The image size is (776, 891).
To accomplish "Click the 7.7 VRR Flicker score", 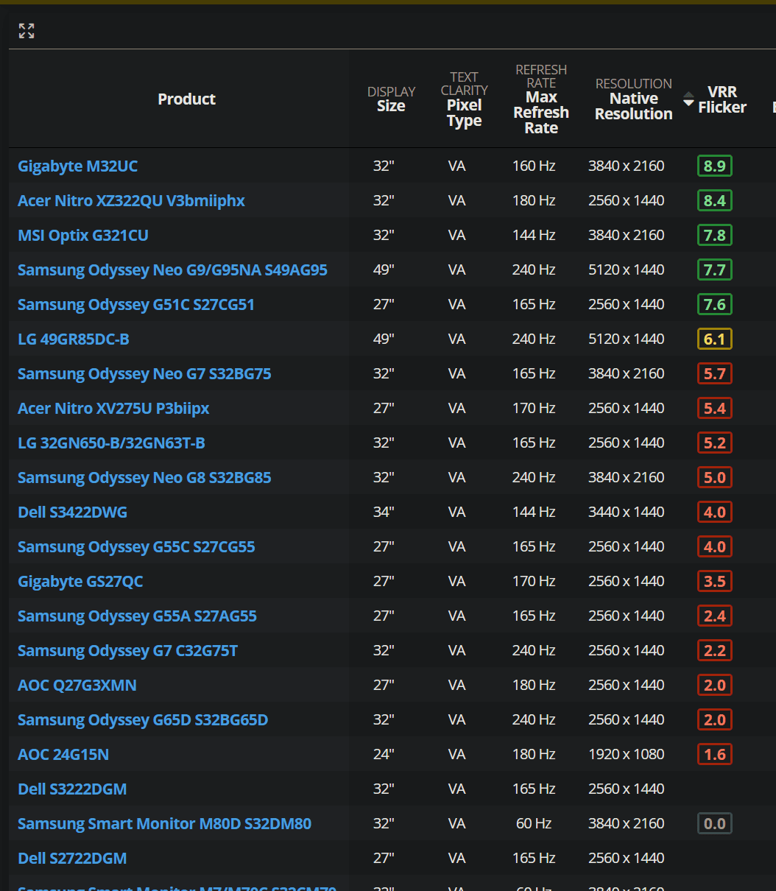I will pyautogui.click(x=715, y=270).
